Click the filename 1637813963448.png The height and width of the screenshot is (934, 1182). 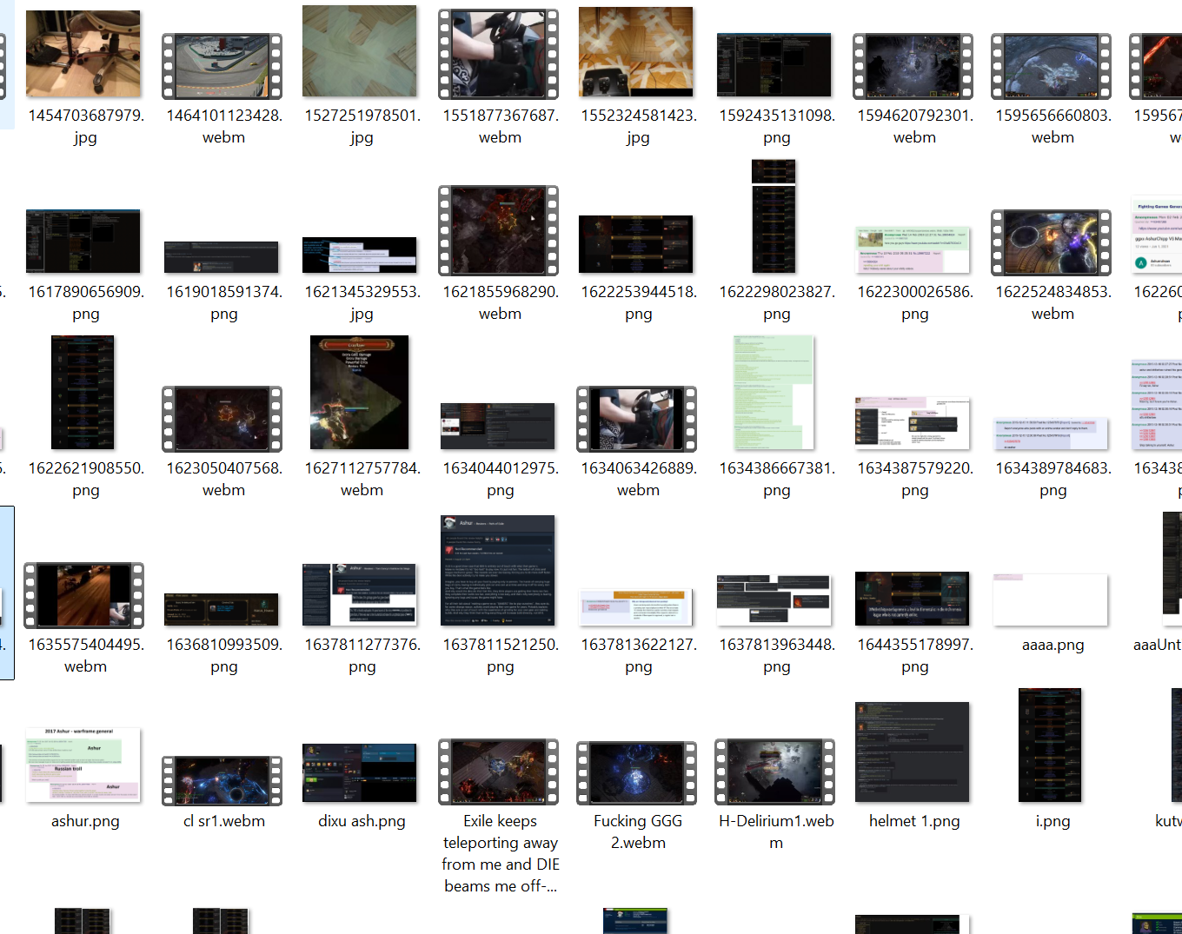coord(776,655)
